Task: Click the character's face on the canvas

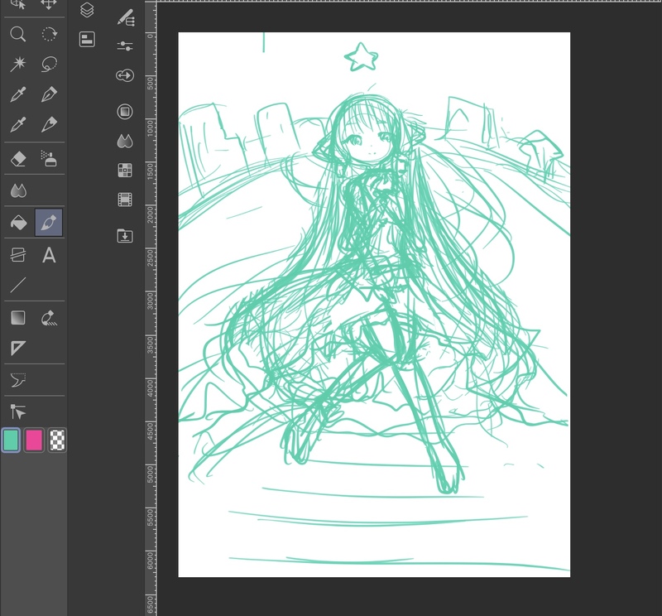Action: pos(369,142)
